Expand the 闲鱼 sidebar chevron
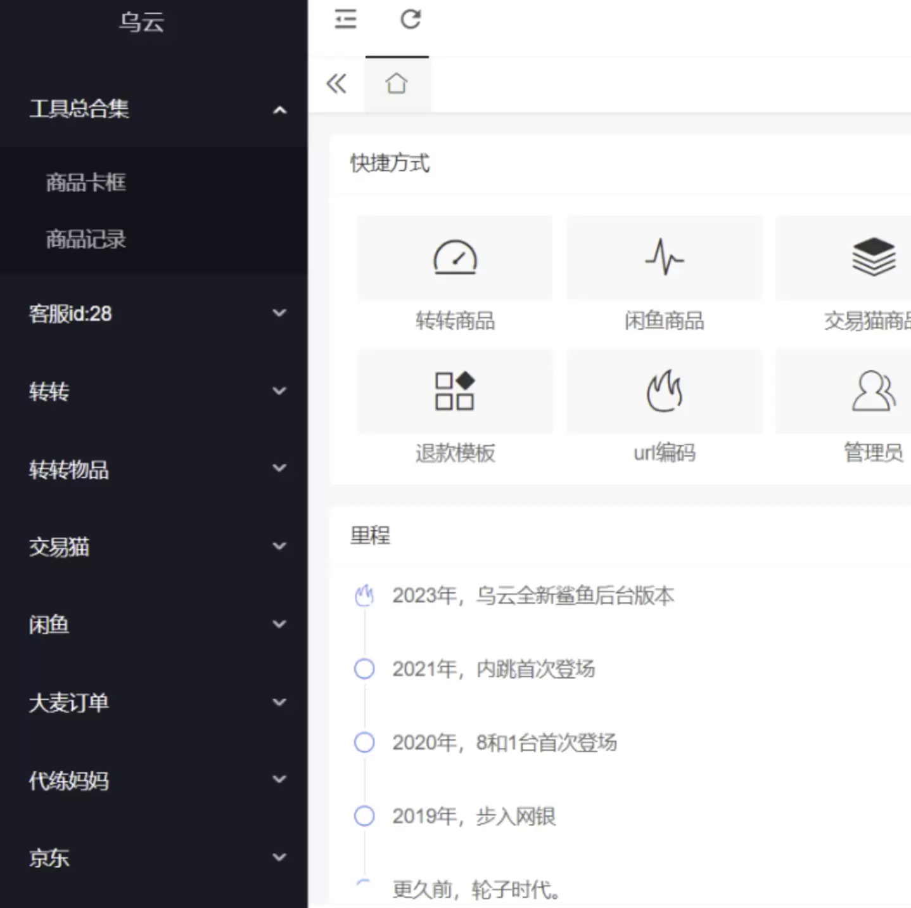This screenshot has width=911, height=908. click(279, 624)
